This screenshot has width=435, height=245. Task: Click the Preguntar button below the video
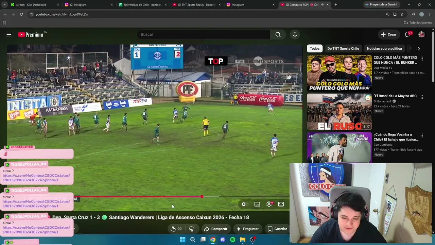pos(247,229)
